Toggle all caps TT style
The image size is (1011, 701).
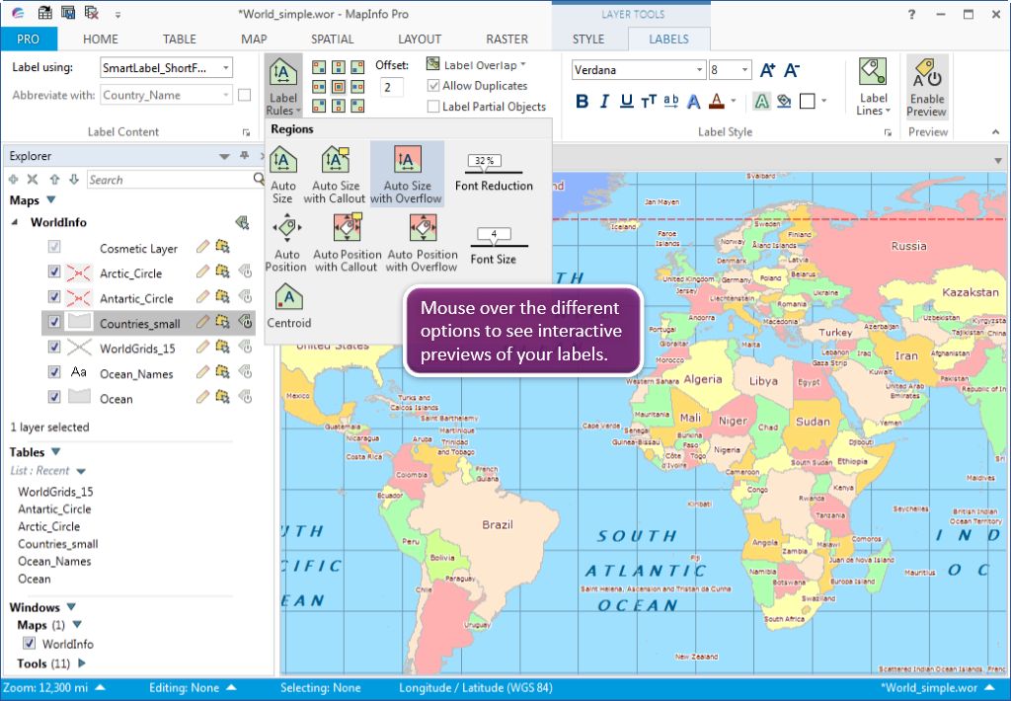649,102
